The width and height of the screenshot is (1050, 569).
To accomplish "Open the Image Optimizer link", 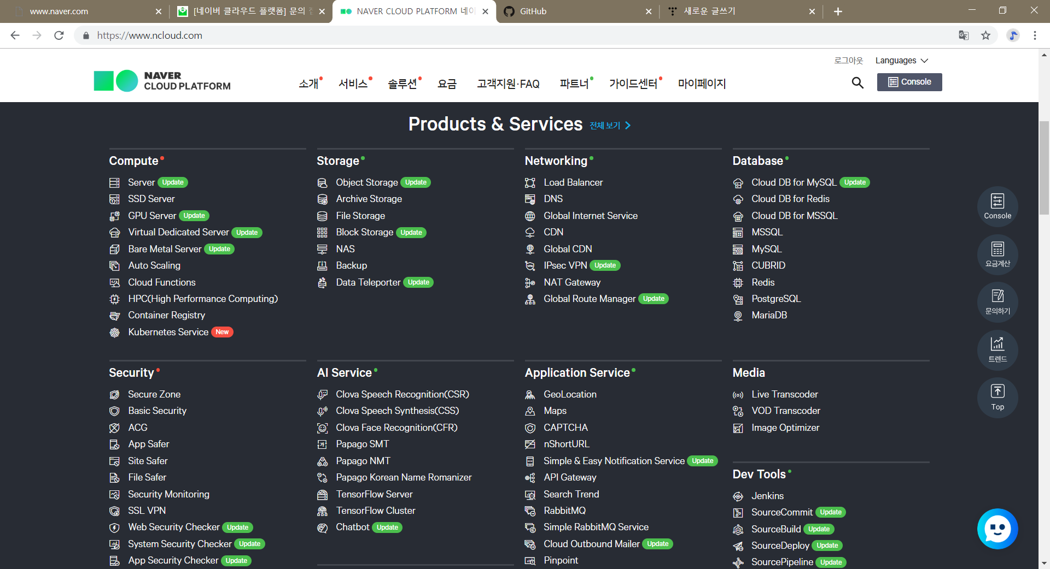I will tap(785, 428).
